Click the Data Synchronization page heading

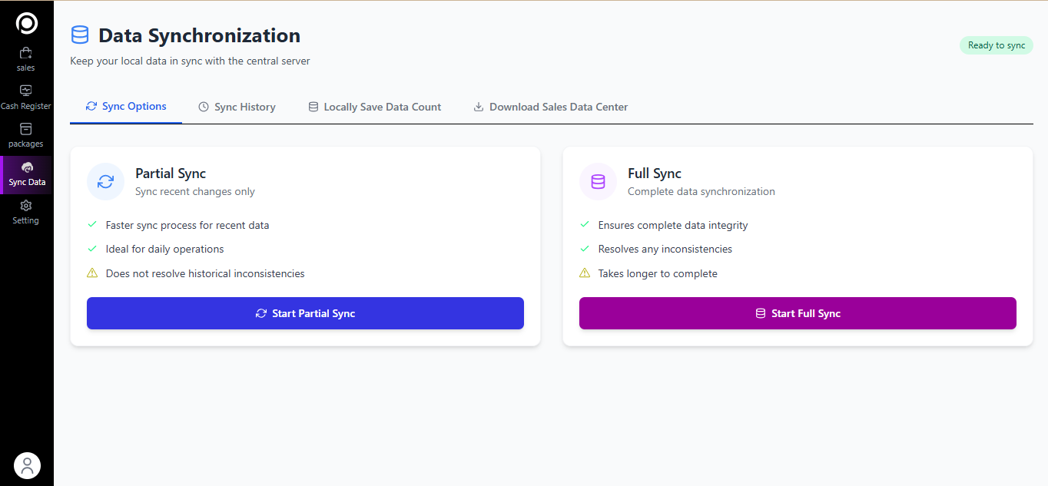(x=199, y=35)
